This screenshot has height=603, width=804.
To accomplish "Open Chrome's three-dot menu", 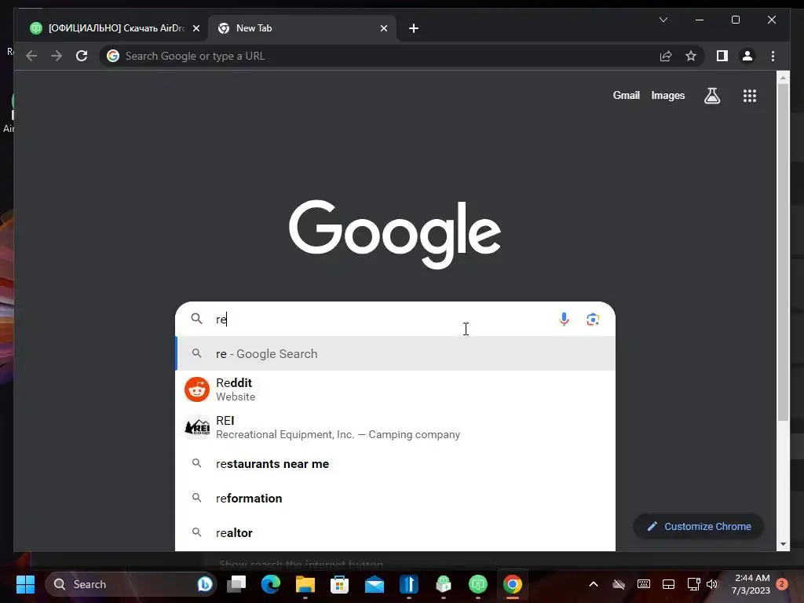I will pos(773,56).
